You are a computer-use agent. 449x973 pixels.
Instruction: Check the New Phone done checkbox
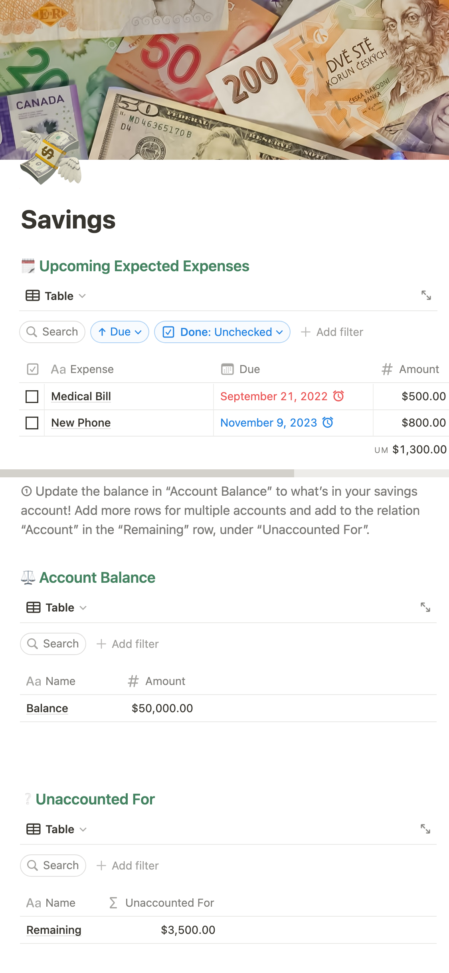(32, 423)
